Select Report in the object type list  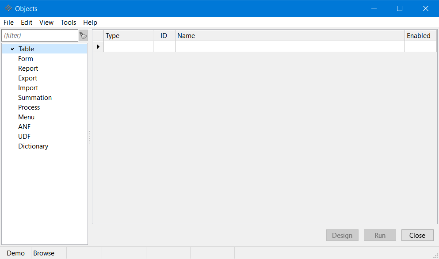(28, 69)
